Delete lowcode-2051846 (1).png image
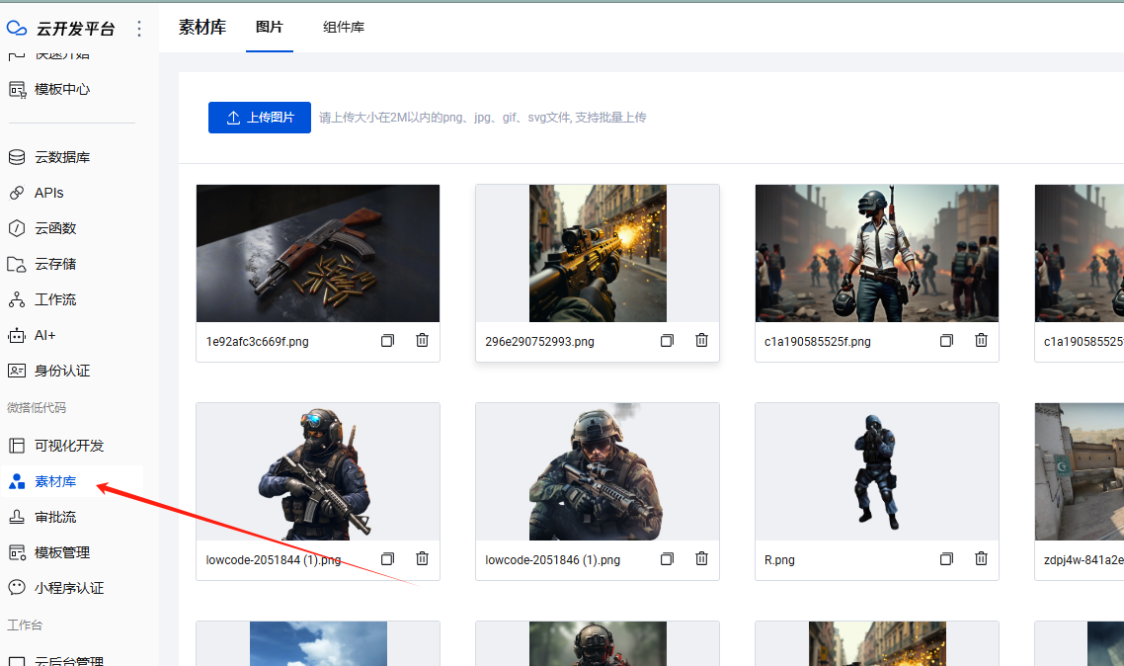 [x=702, y=558]
